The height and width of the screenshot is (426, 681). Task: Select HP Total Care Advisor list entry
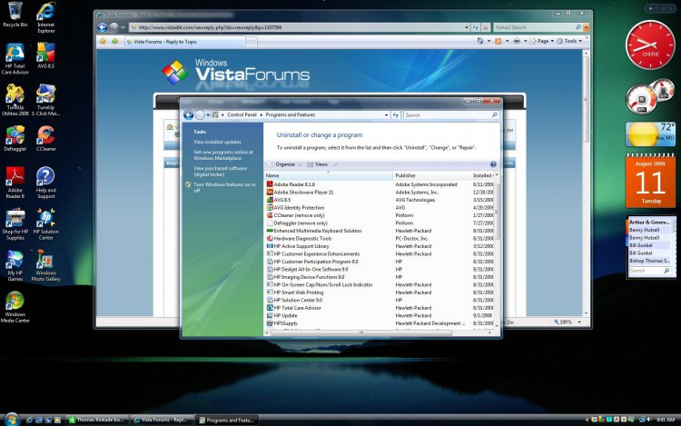coord(298,307)
